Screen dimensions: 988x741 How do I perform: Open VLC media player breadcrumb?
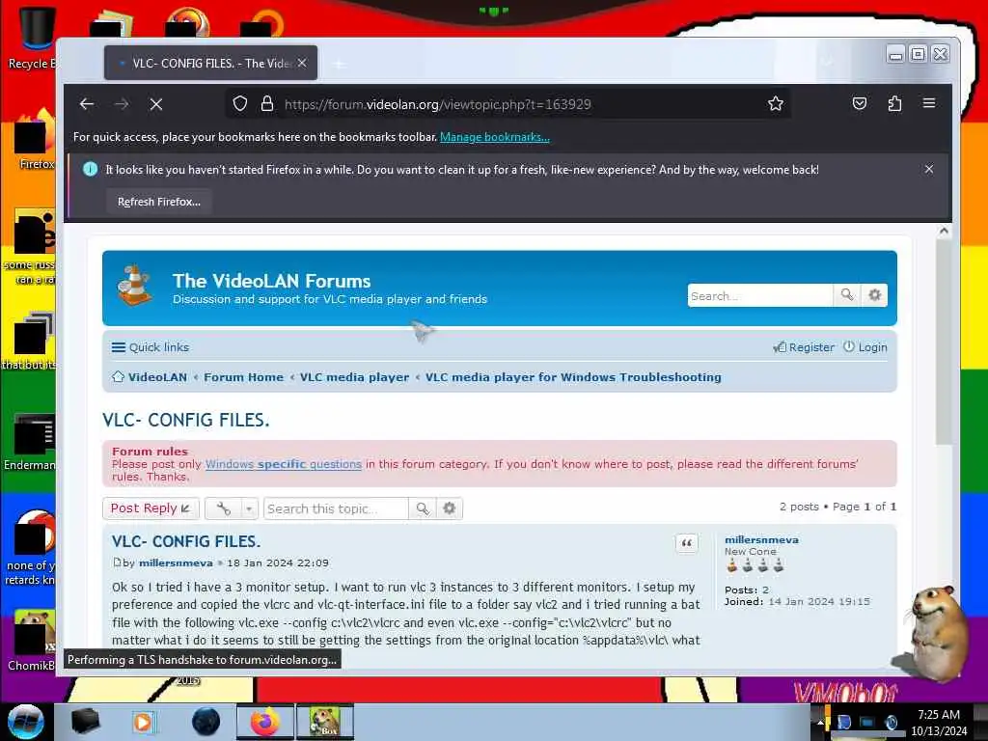coord(354,377)
